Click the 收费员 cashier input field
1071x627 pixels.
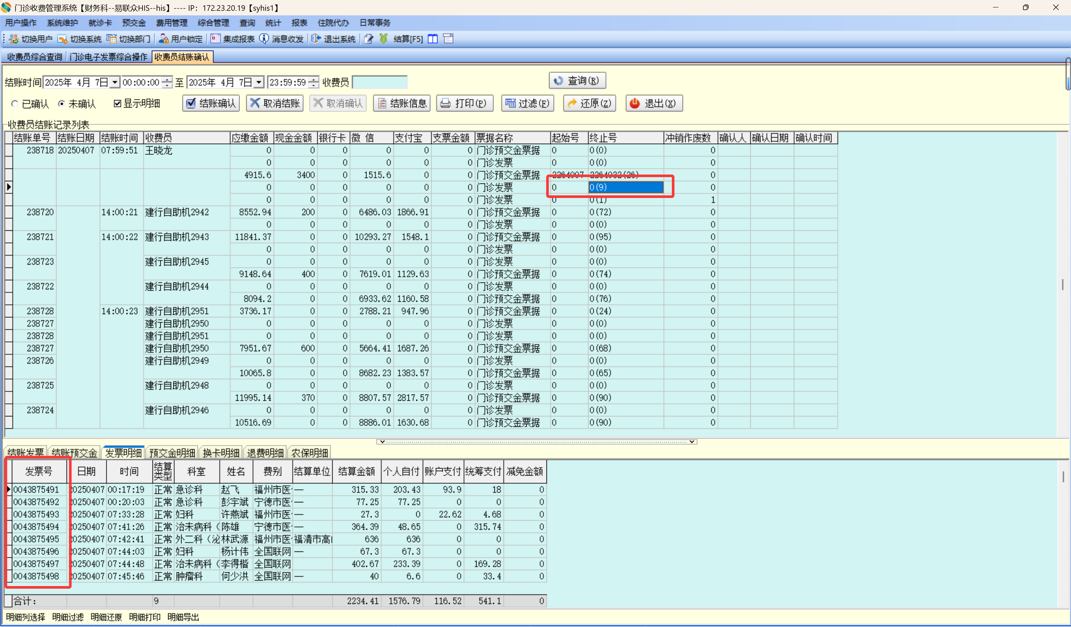(x=379, y=83)
